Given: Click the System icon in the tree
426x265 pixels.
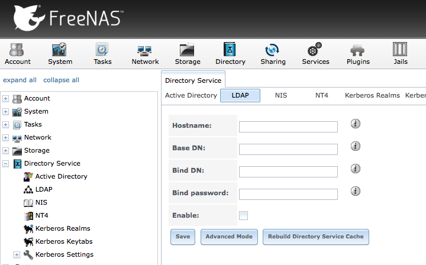Looking at the screenshot, I should pyautogui.click(x=17, y=112).
